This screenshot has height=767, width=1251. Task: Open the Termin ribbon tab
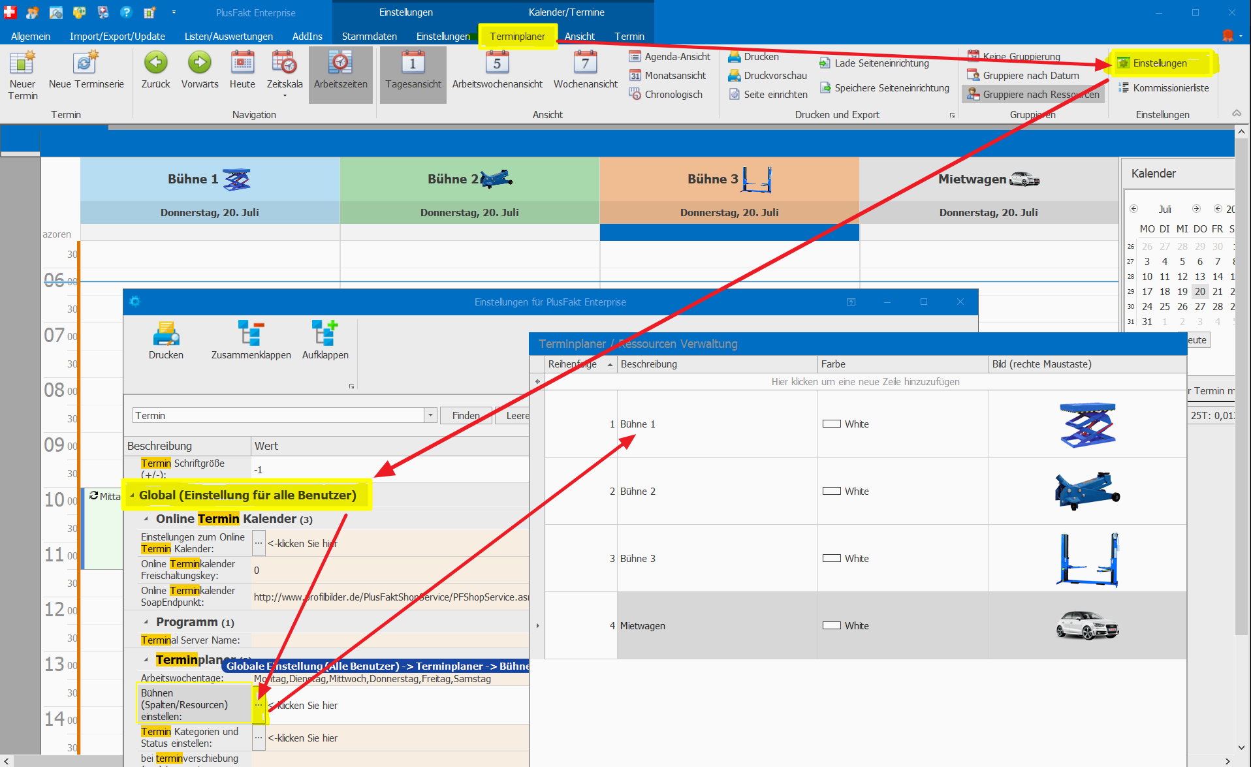(x=629, y=37)
